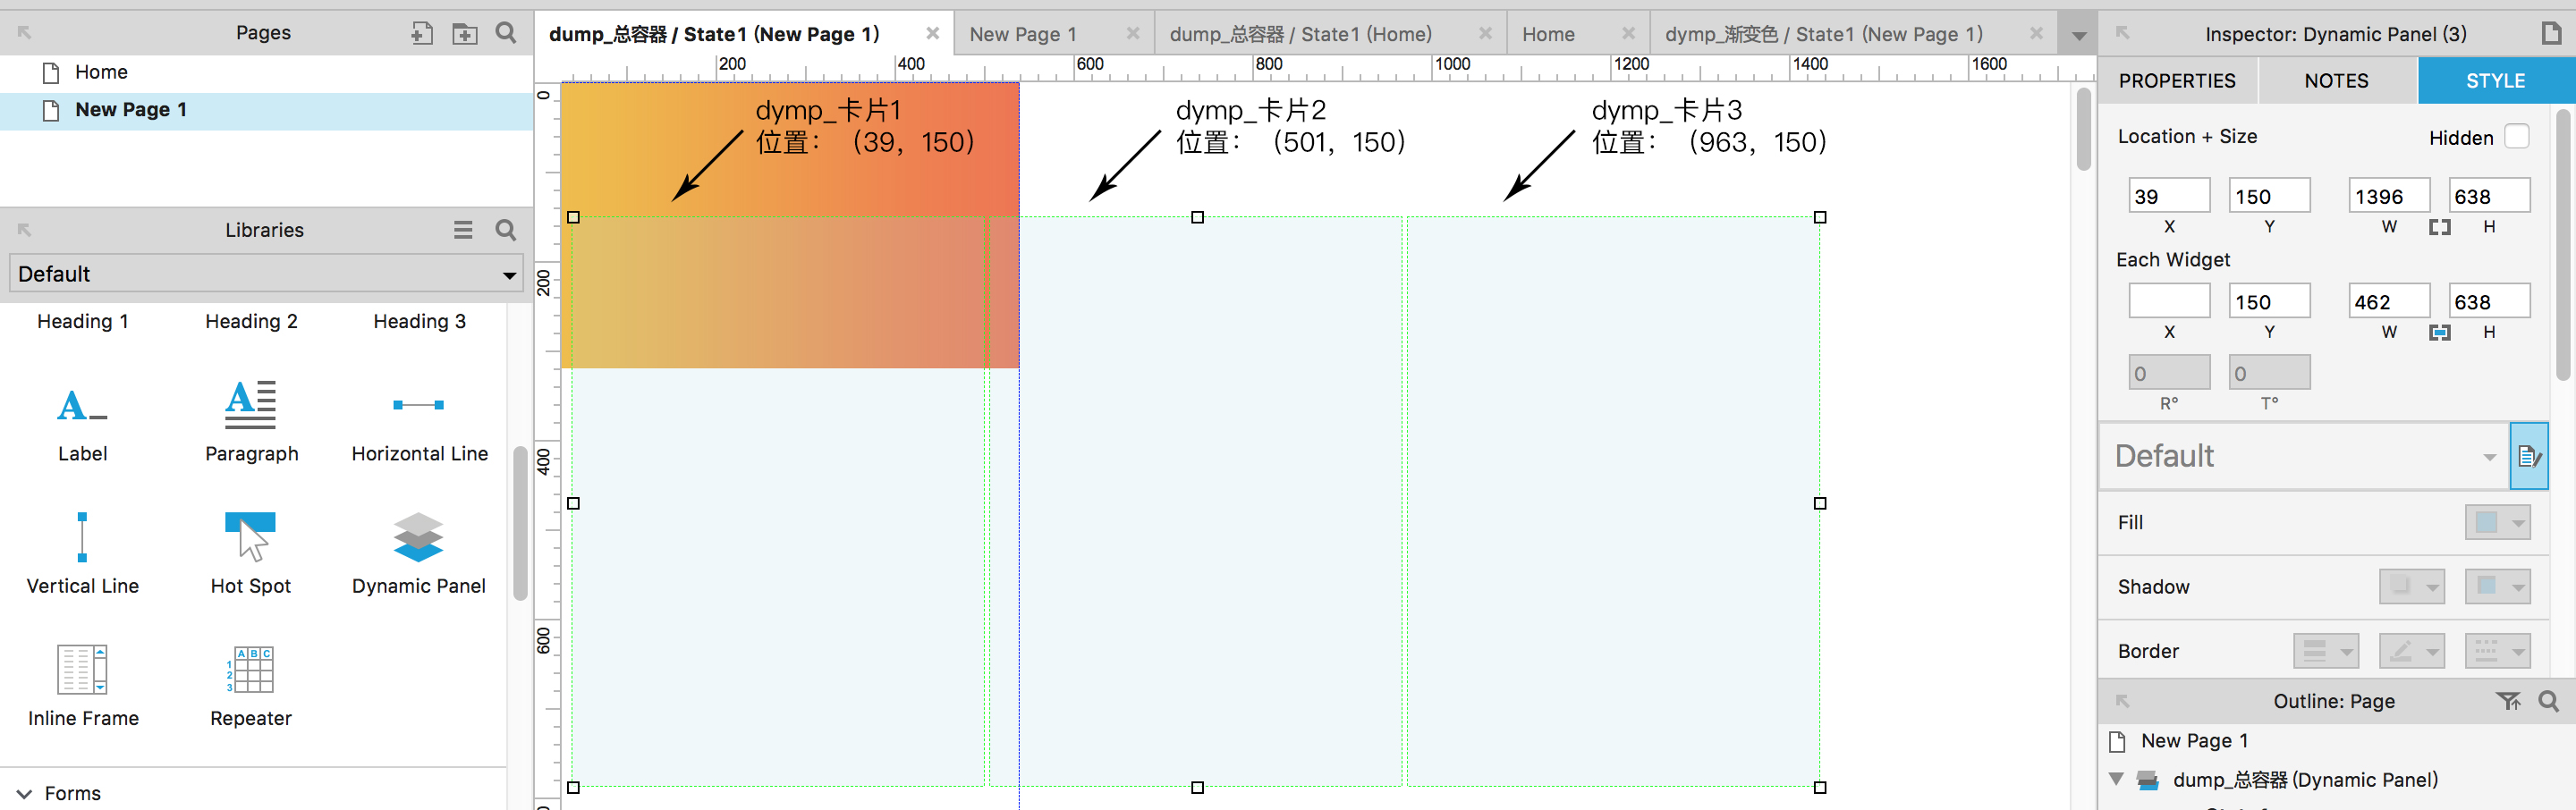Select the Repeater widget
Viewport: 2576px width, 810px height.
point(251,686)
